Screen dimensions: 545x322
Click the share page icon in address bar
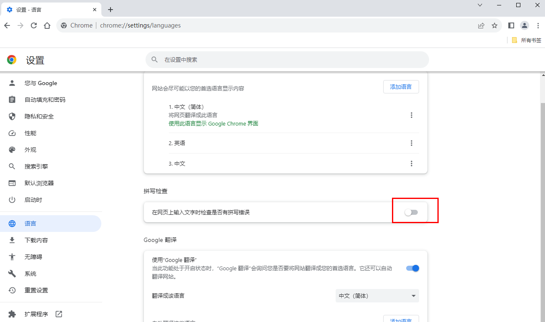coord(481,25)
